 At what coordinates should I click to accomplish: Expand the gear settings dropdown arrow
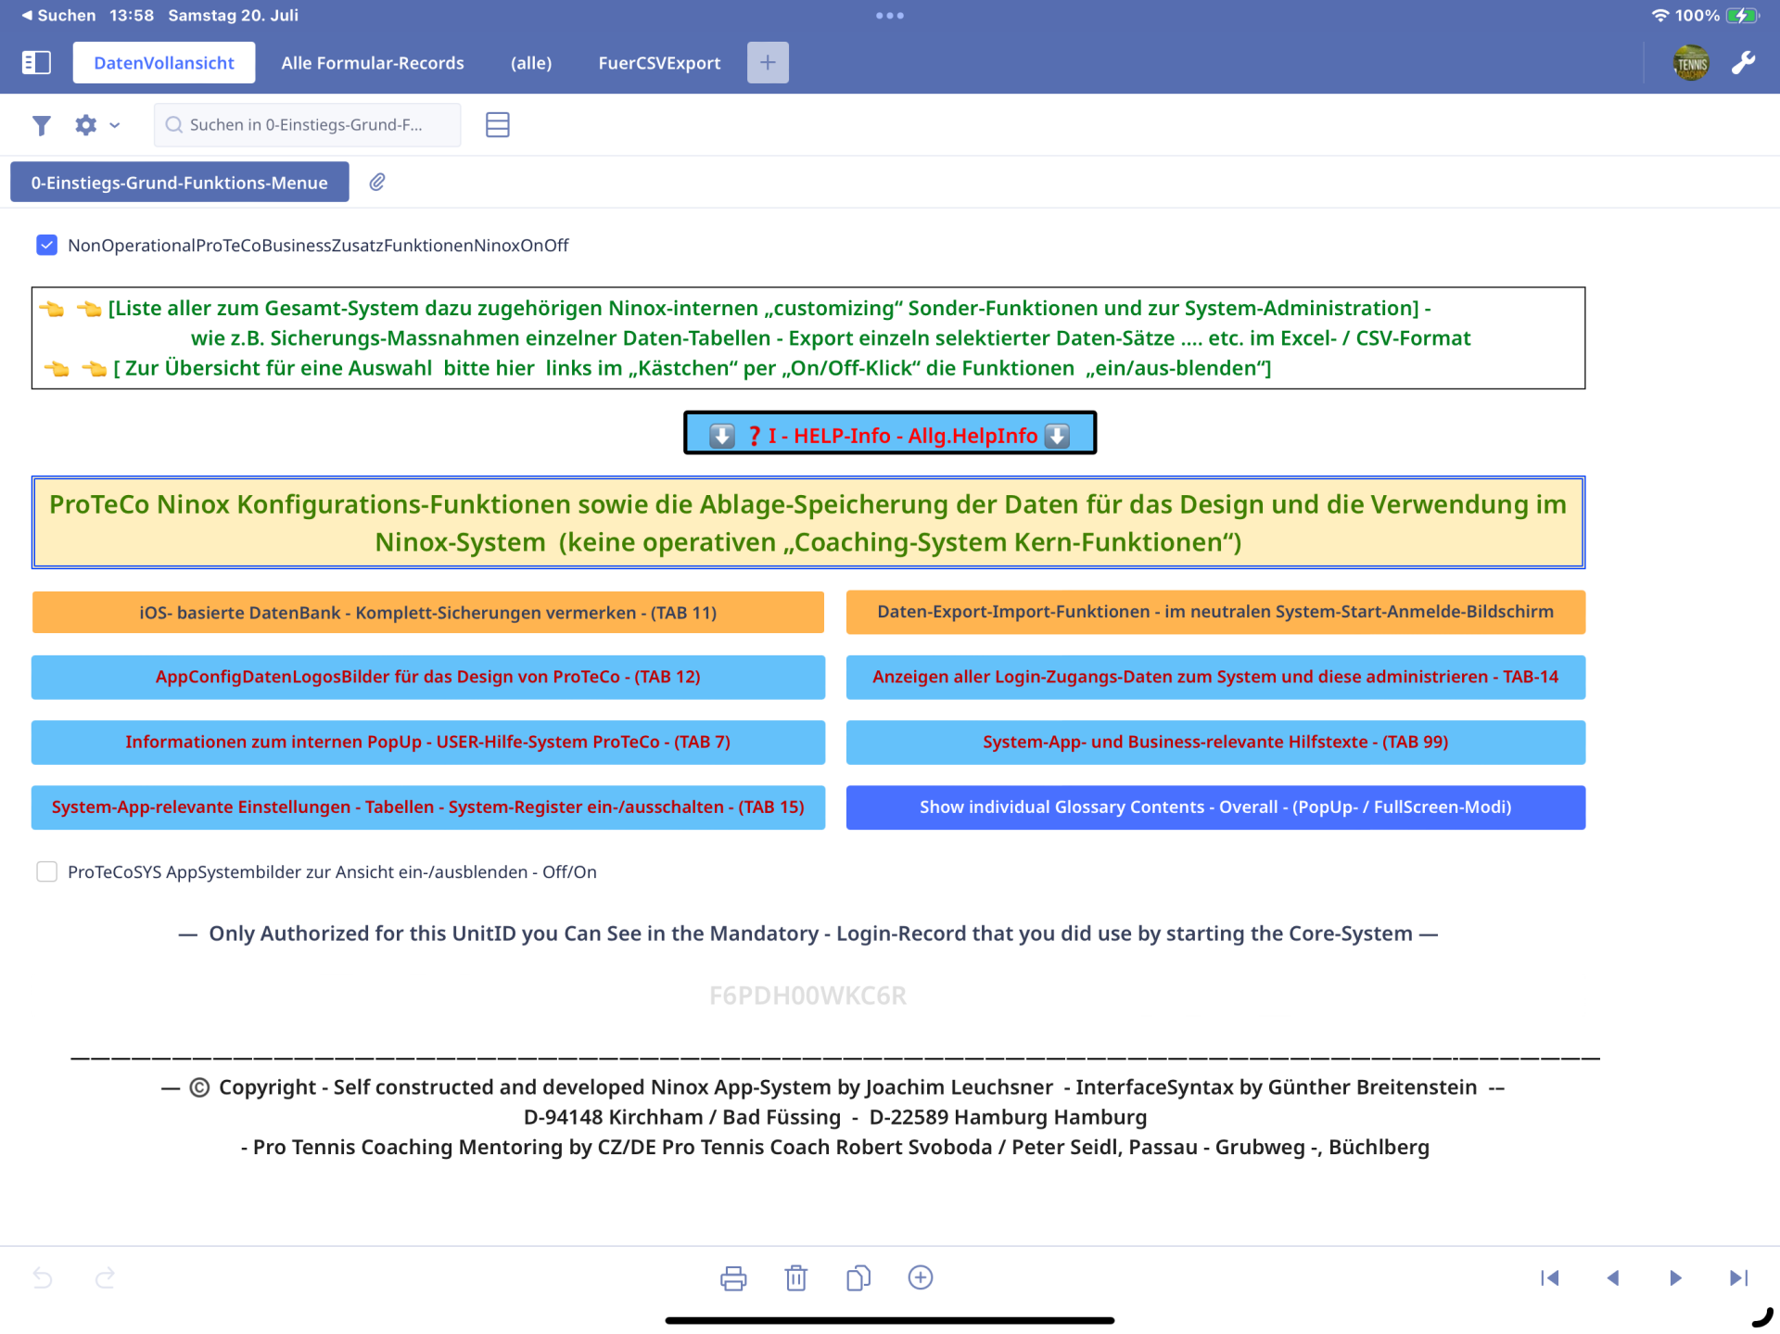coord(115,125)
